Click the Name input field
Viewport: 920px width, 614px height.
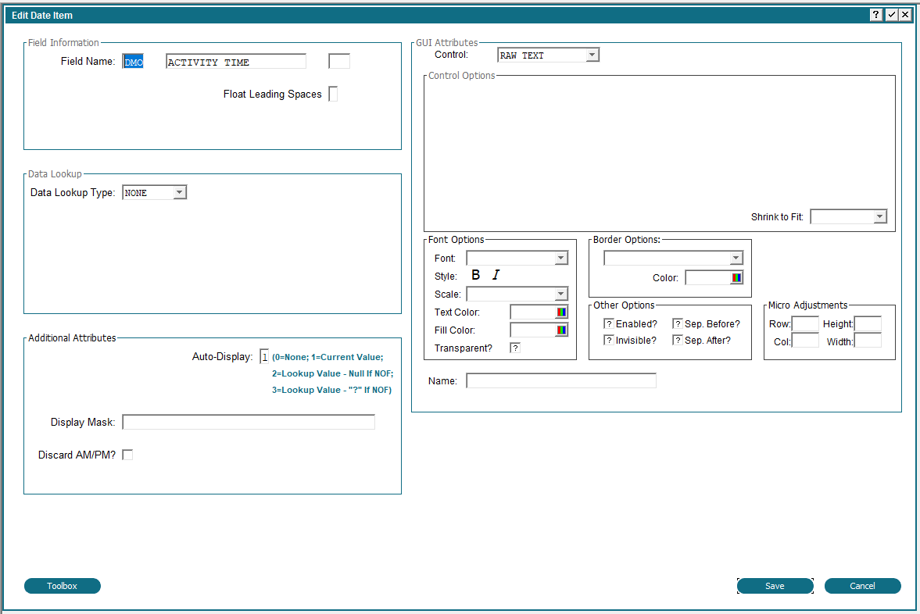561,380
